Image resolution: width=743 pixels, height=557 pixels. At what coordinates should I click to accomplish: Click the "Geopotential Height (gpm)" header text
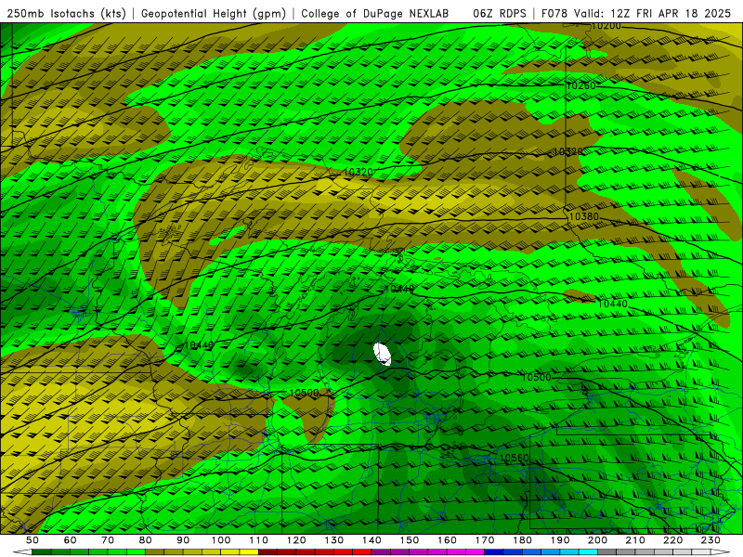[x=214, y=14]
